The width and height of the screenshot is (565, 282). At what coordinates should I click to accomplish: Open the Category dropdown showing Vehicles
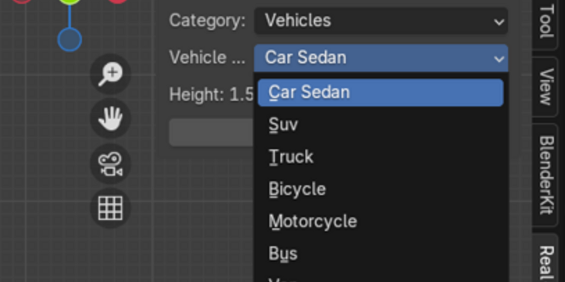(381, 21)
